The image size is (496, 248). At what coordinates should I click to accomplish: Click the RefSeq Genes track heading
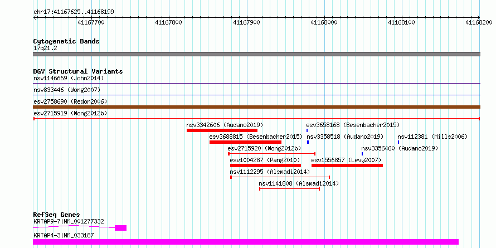[x=57, y=215]
